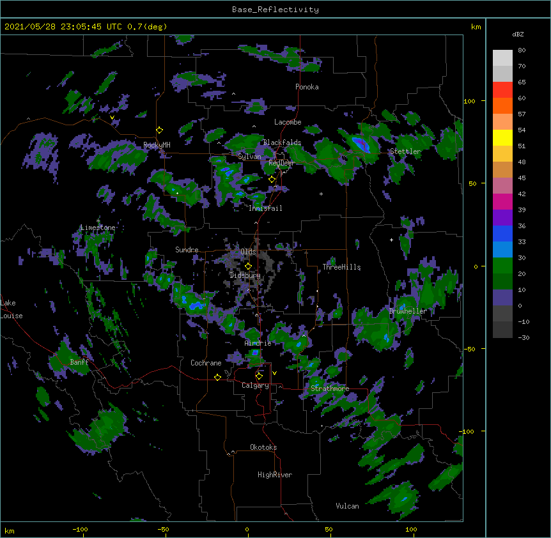This screenshot has height=538, width=551.
Task: Click the Sundre city label
Action: (x=187, y=250)
